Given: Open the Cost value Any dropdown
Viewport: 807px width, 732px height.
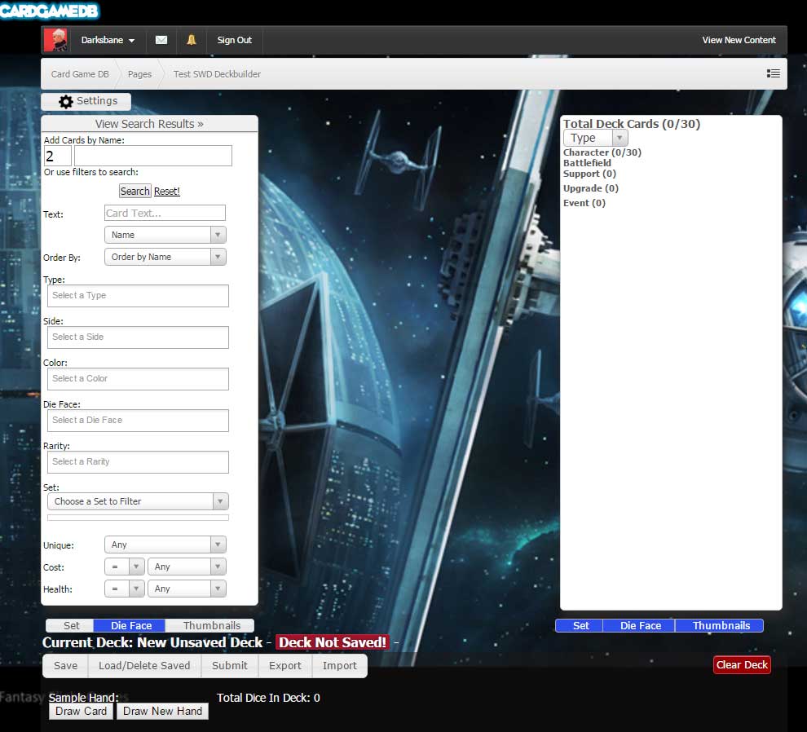Looking at the screenshot, I should pos(187,567).
